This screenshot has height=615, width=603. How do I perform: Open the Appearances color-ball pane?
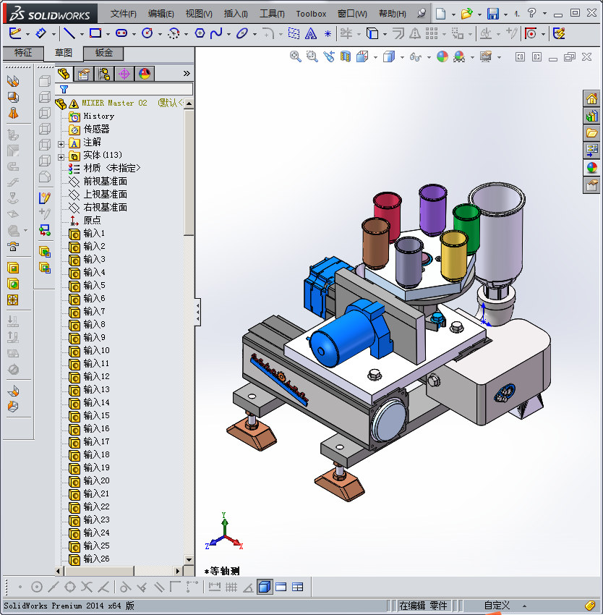coord(592,168)
